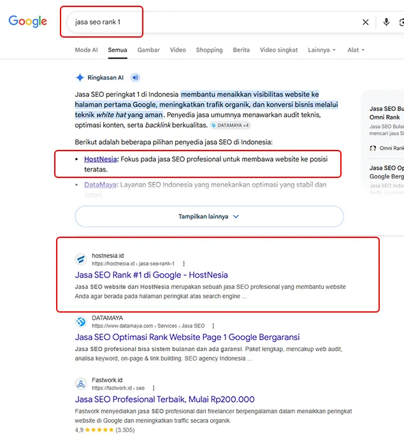The image size is (404, 444).
Task: Click the Fastwork.id site name
Action: 107,380
